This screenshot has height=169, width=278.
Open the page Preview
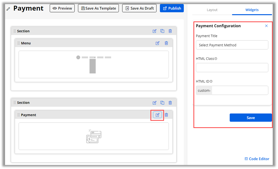click(x=62, y=8)
